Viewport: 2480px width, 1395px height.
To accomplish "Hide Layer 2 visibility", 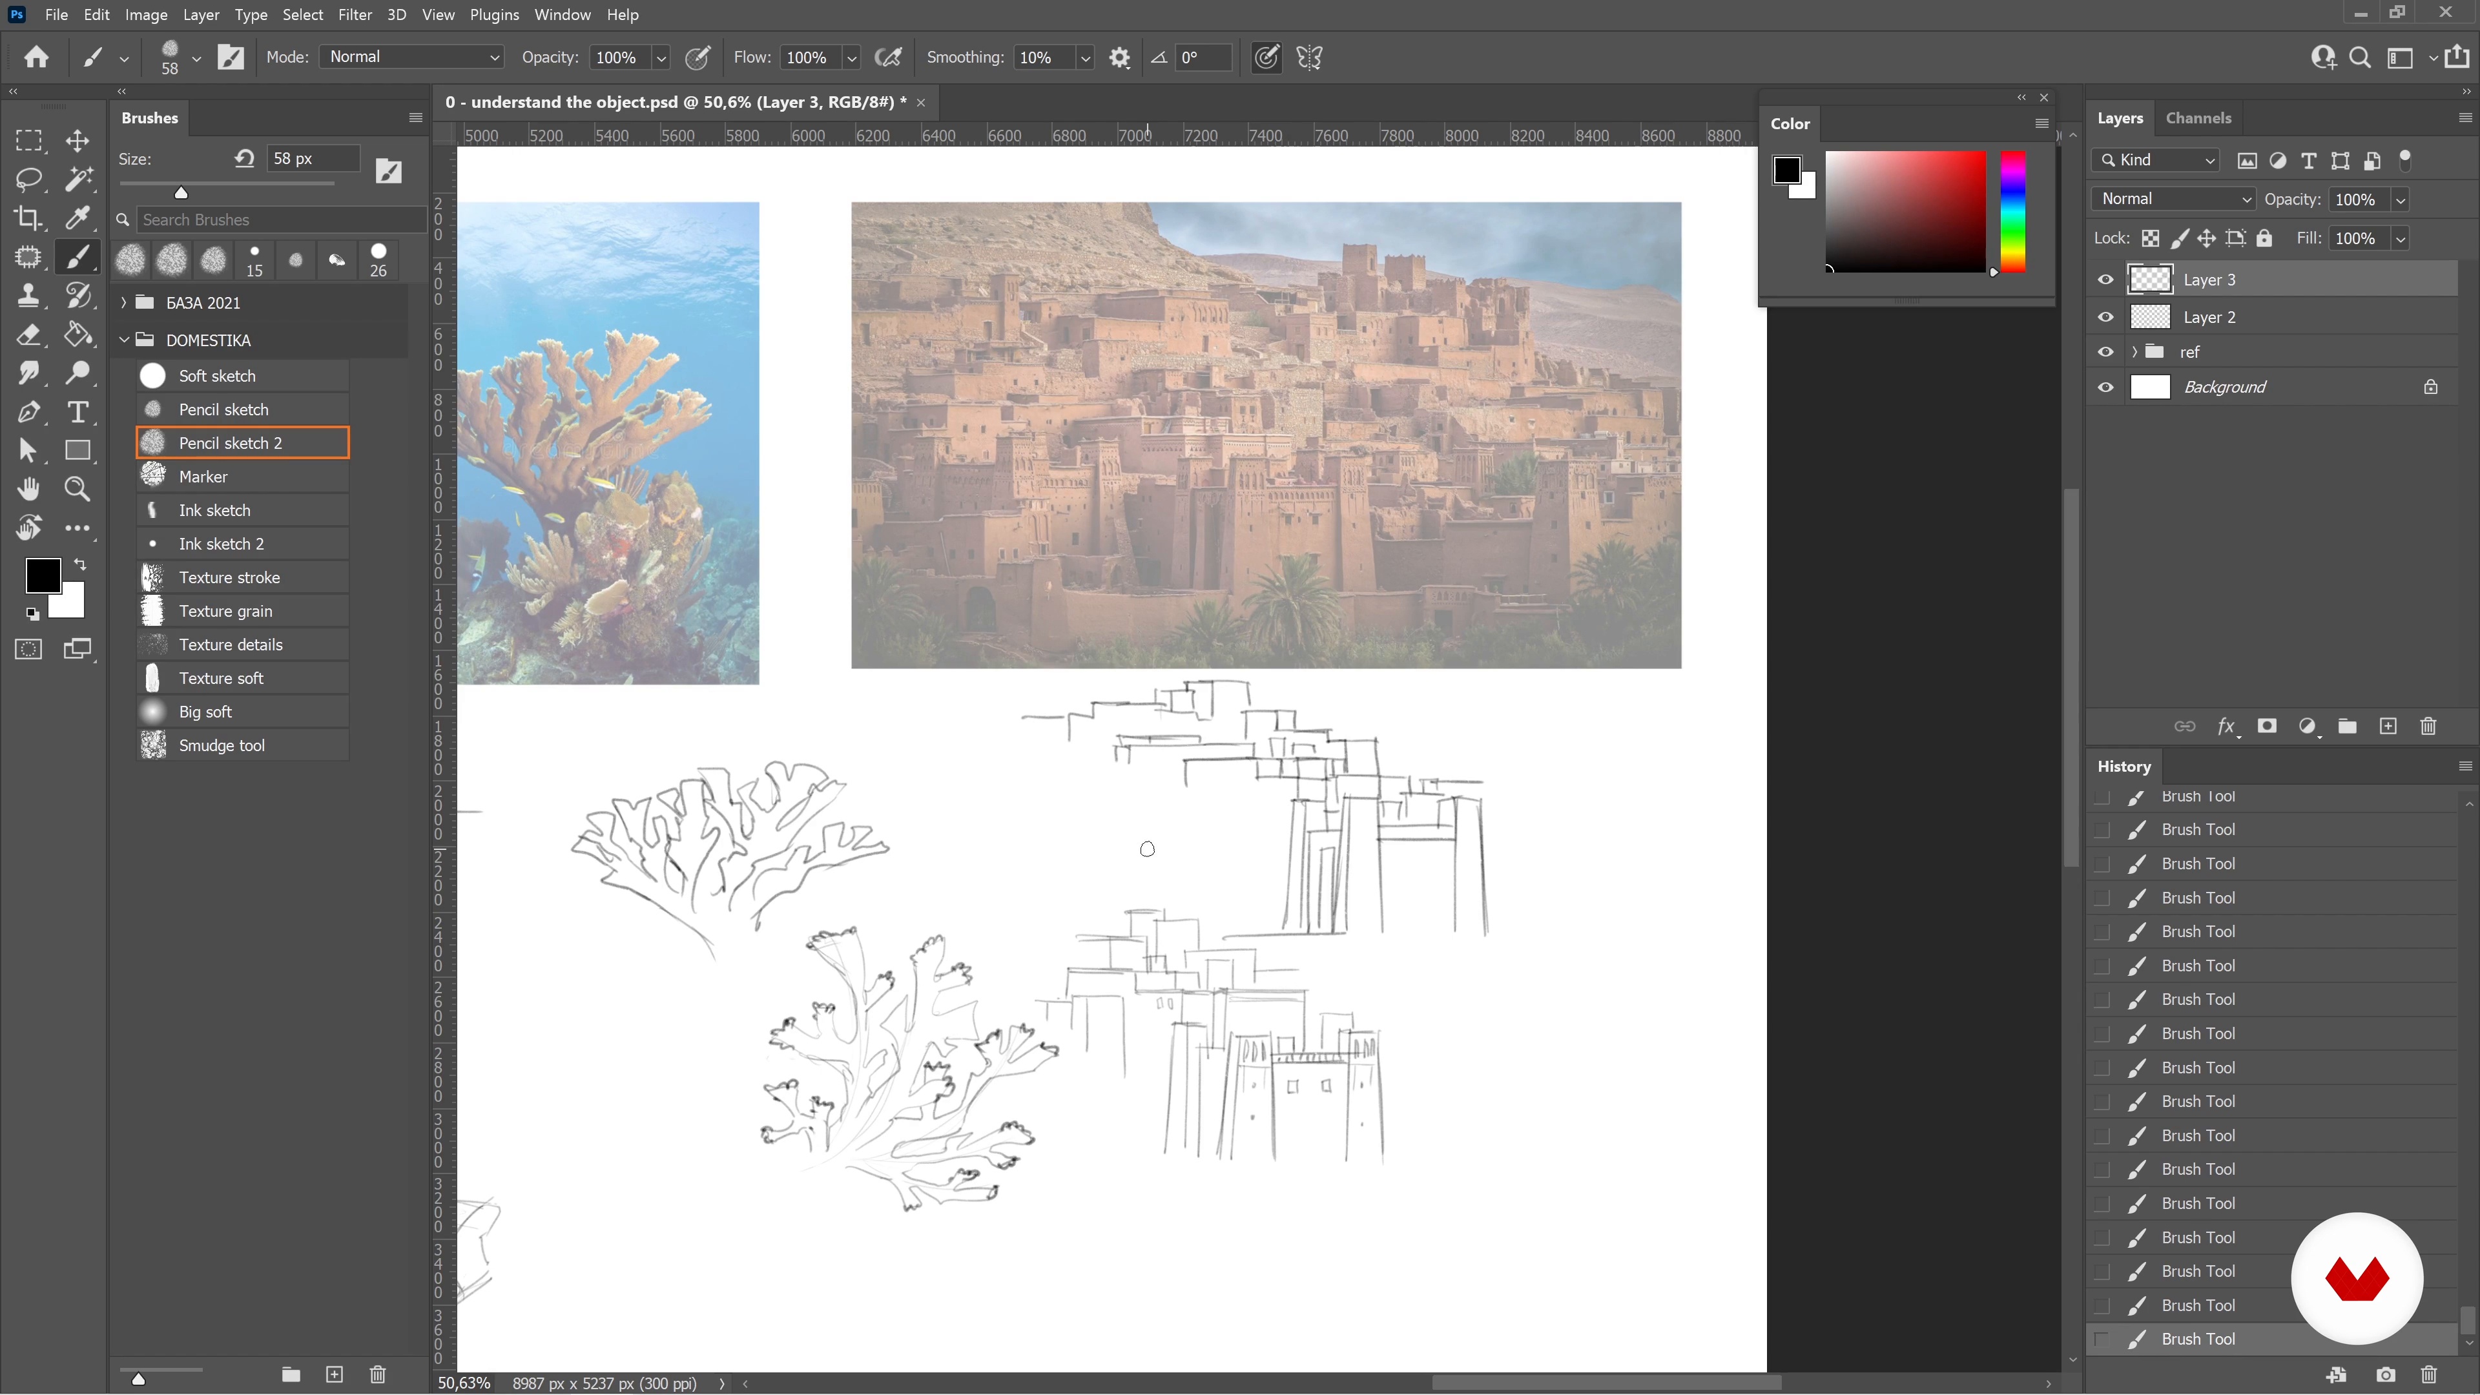I will point(2105,318).
